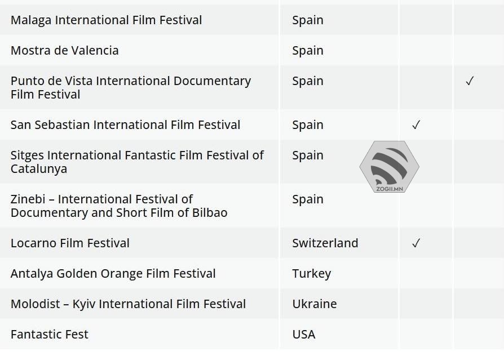Image resolution: width=504 pixels, height=356 pixels.
Task: Click the USA country cell
Action: 303,335
